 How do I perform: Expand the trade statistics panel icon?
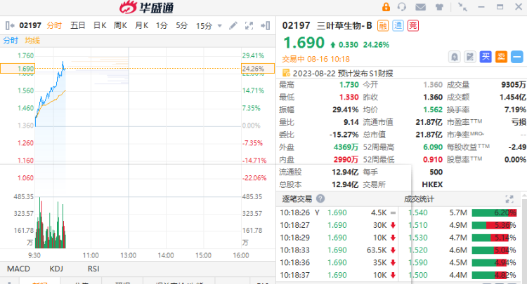click(x=509, y=199)
